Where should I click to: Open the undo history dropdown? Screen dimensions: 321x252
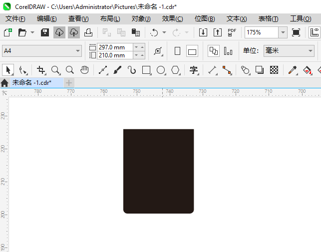[164, 32]
